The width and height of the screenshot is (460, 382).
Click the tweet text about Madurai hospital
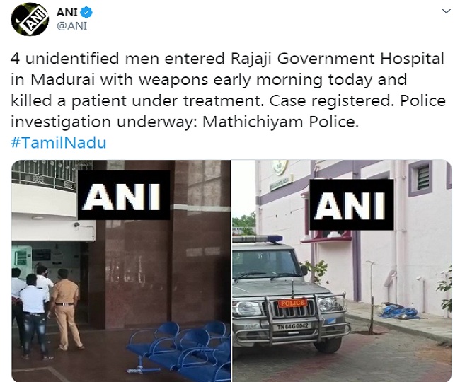(x=228, y=90)
